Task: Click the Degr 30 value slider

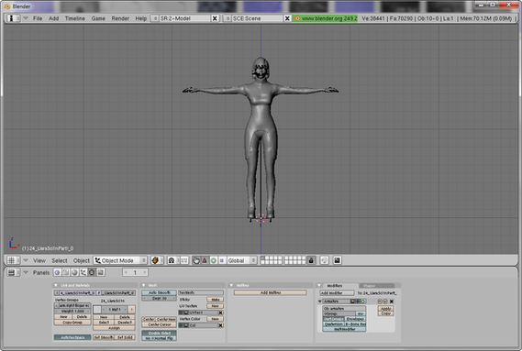Action: pyautogui.click(x=159, y=298)
